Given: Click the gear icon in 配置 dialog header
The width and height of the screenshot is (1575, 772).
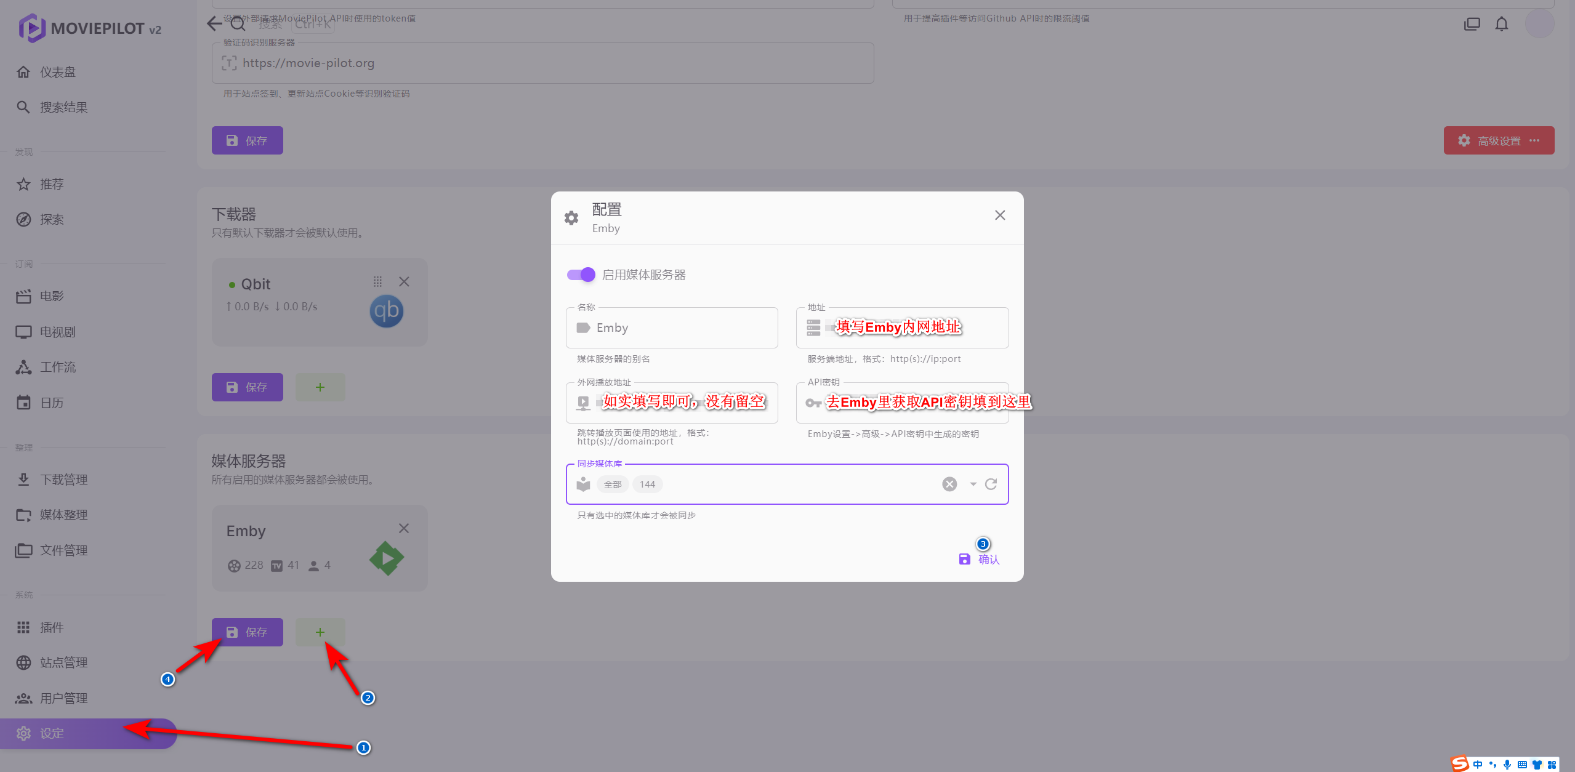Looking at the screenshot, I should 571,218.
